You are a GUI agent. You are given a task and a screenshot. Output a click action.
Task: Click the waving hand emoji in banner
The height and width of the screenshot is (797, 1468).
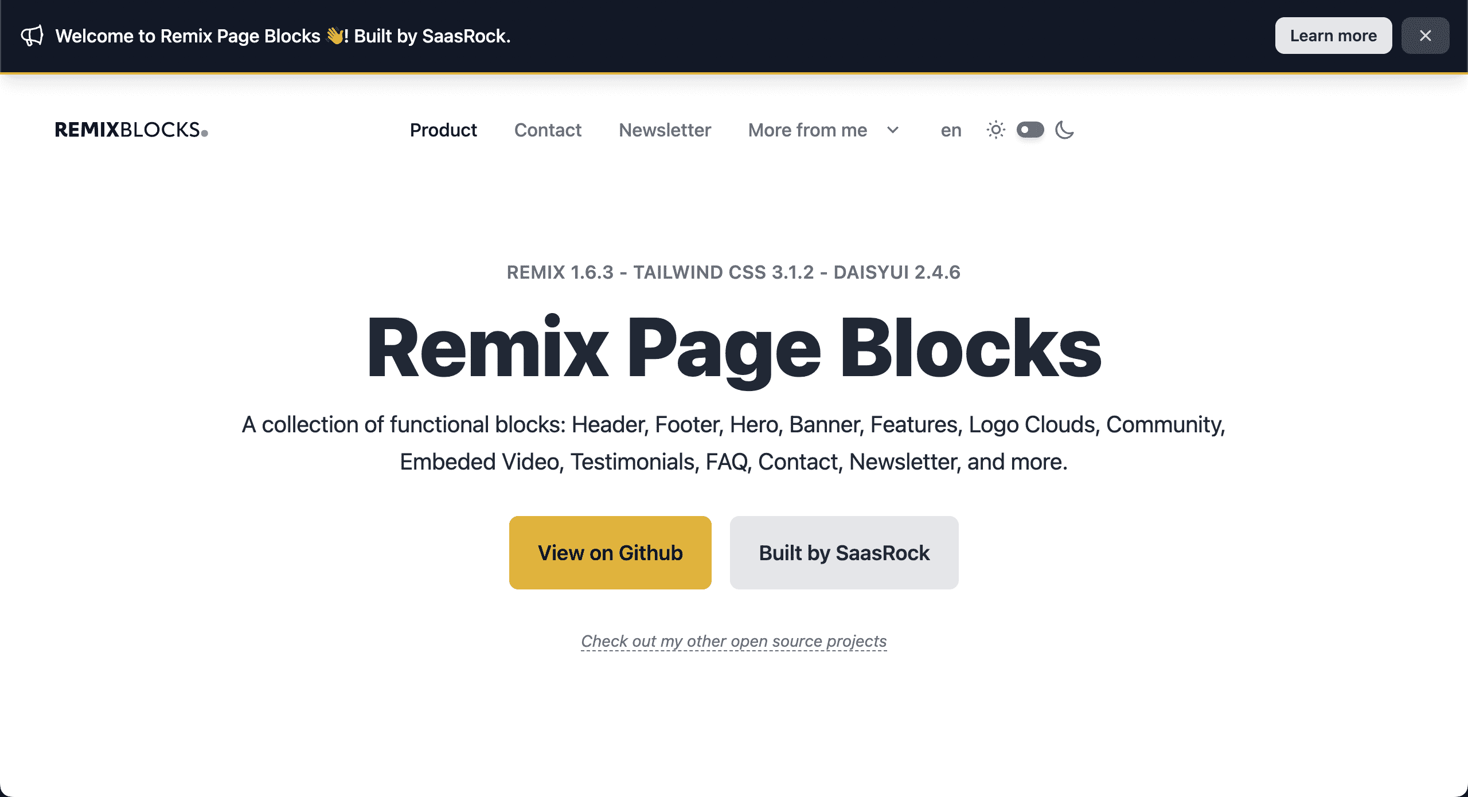[x=335, y=36]
